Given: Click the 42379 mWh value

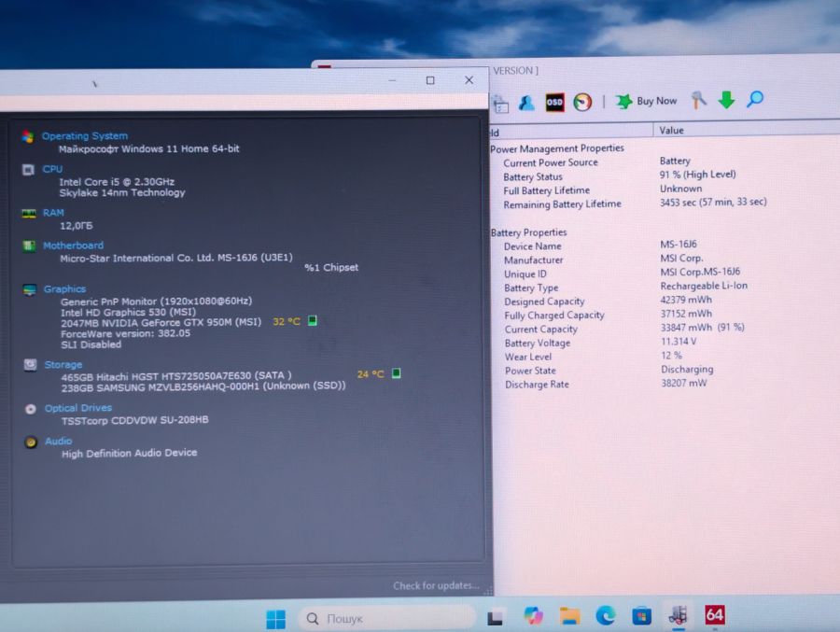Looking at the screenshot, I should point(686,300).
